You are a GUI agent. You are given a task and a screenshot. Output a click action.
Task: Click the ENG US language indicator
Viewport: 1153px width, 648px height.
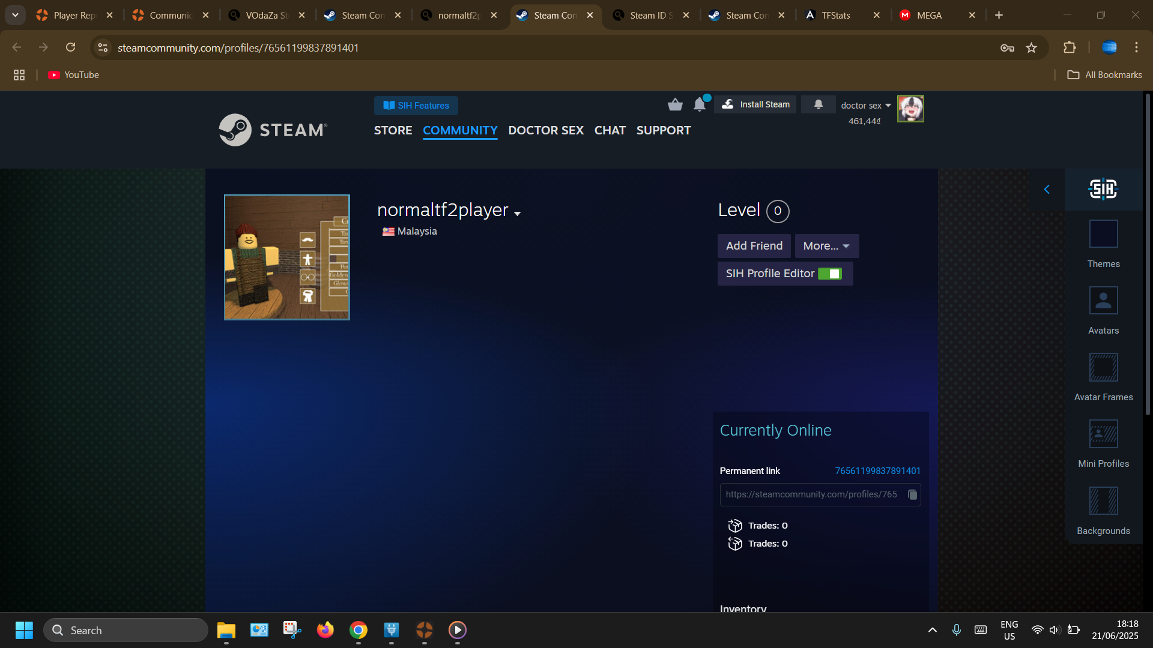1009,630
